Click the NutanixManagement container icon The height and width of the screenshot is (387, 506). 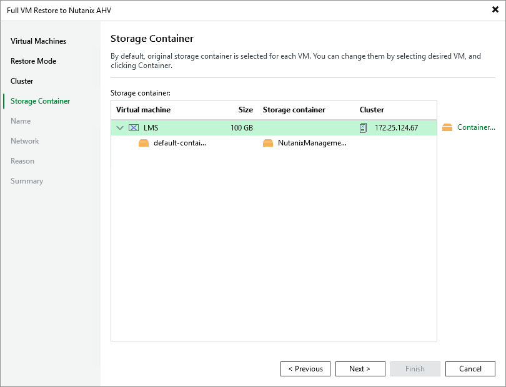point(268,143)
